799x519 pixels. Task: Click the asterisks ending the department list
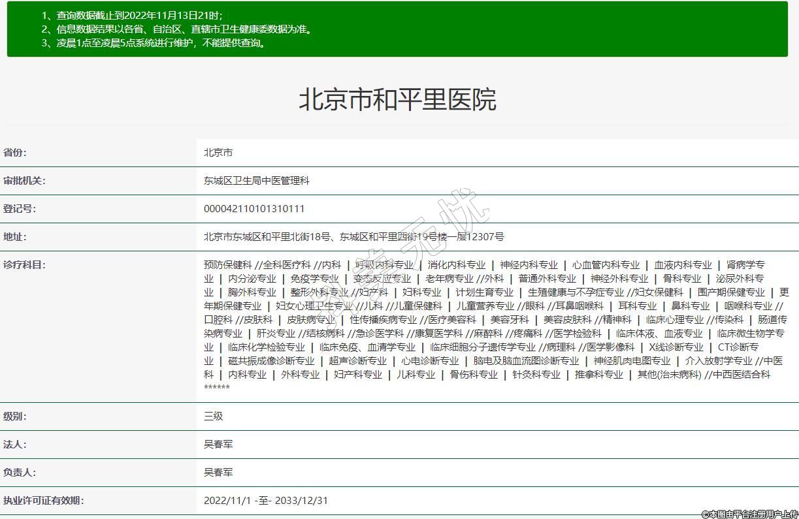(x=217, y=388)
